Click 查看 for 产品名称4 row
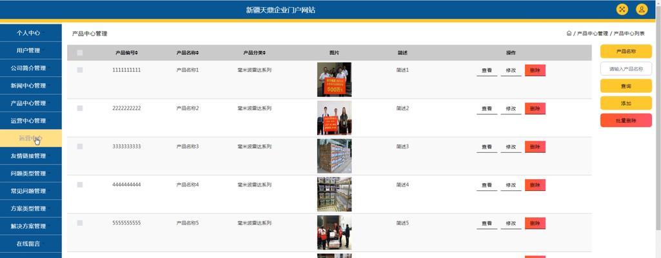Image resolution: width=661 pixels, height=258 pixels. click(487, 186)
